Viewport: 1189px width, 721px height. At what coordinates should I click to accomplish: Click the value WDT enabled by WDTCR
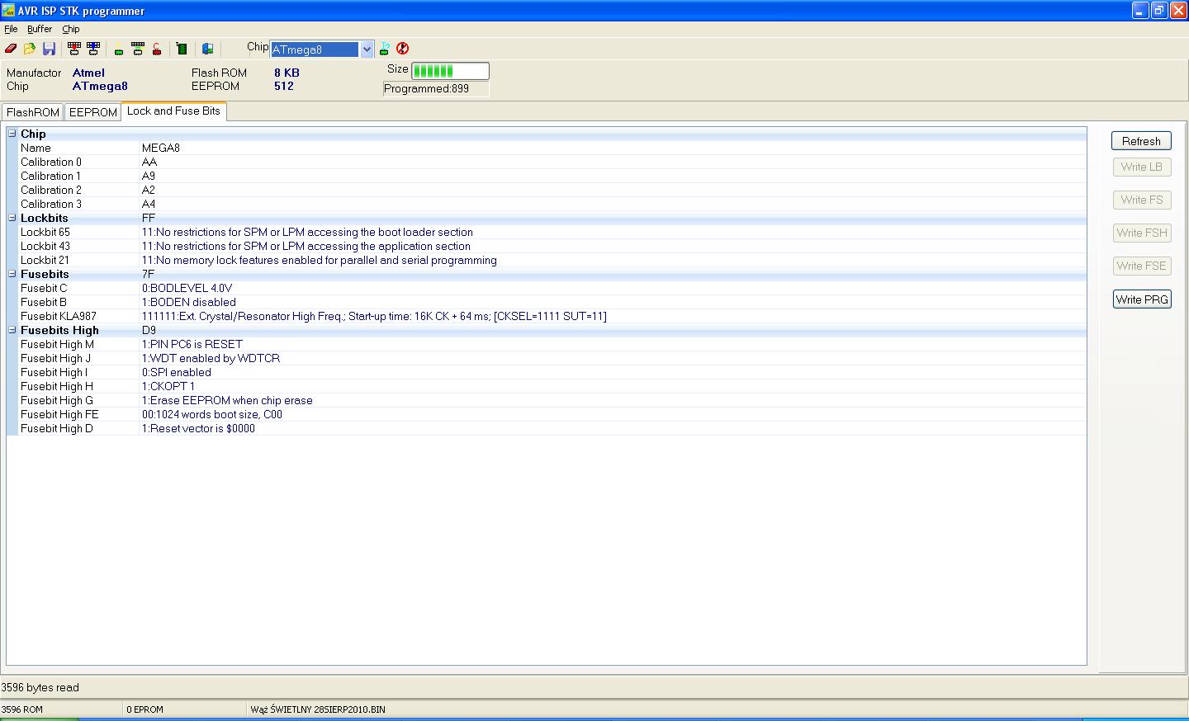tap(211, 358)
